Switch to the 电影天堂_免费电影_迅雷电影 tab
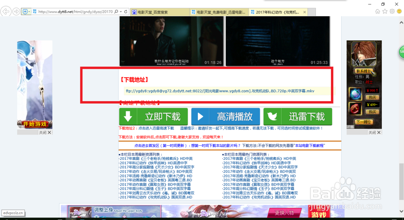Viewport: 404px width, 220px height. click(219, 12)
